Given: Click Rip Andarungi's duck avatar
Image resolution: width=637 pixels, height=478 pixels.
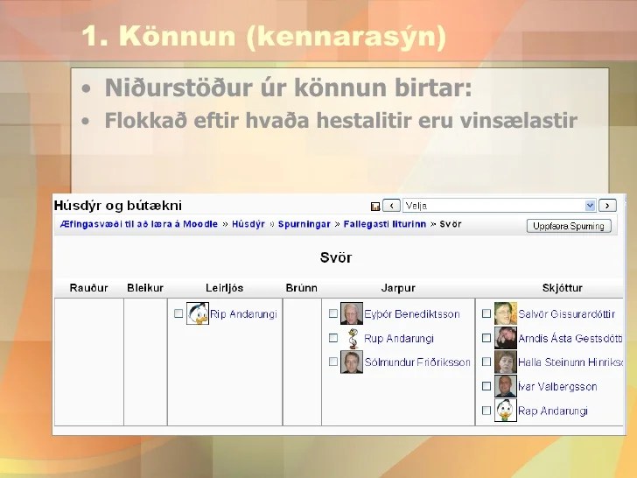Looking at the screenshot, I should tap(198, 313).
